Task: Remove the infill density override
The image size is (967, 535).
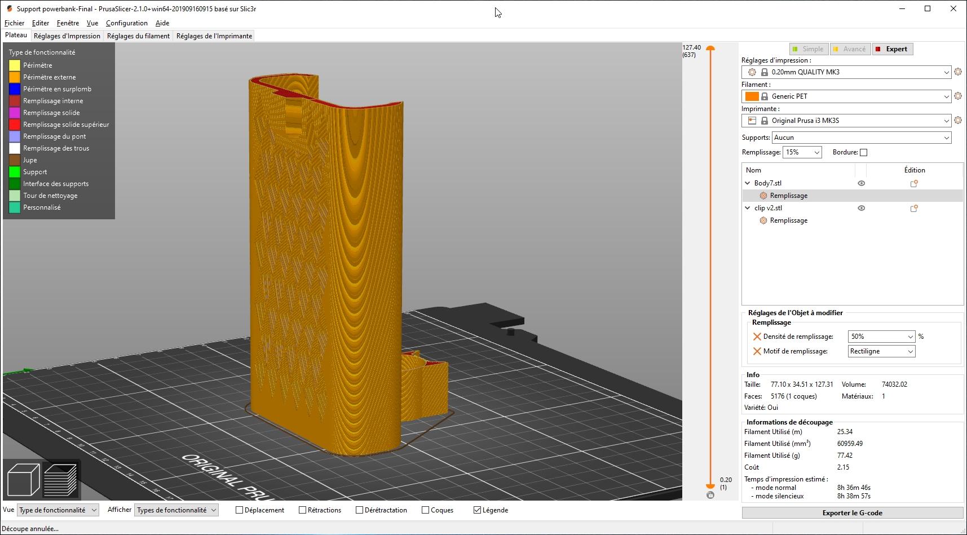Action: pyautogui.click(x=757, y=337)
